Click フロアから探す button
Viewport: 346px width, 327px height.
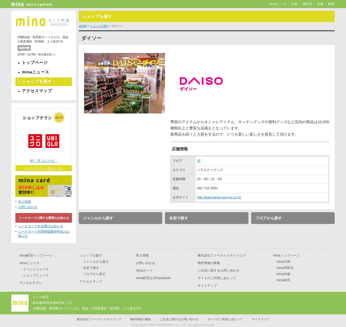(x=293, y=218)
